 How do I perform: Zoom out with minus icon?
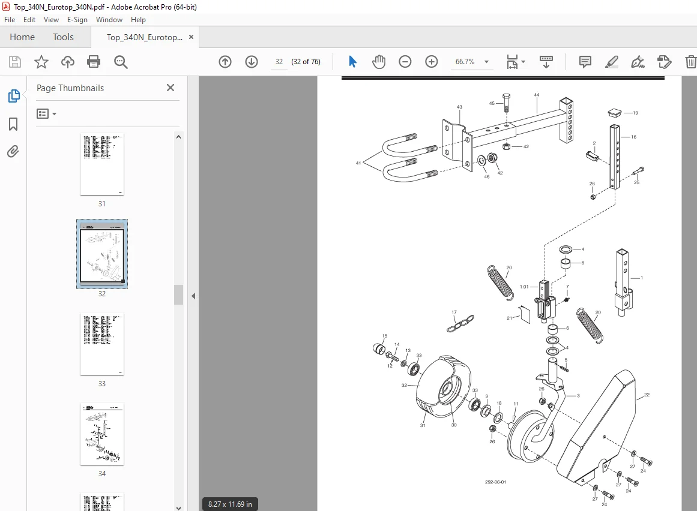(x=405, y=62)
